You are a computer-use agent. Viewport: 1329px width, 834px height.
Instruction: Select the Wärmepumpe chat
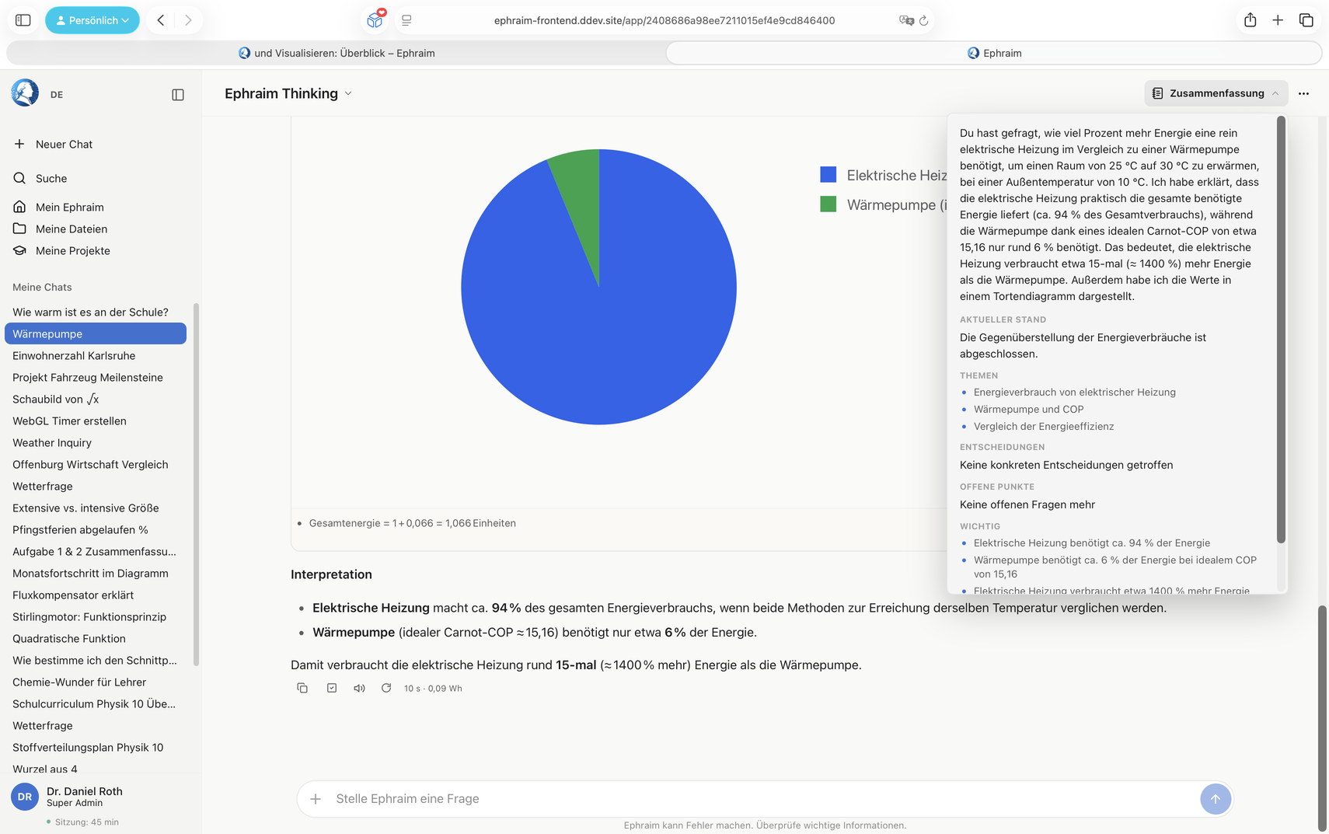click(x=96, y=333)
